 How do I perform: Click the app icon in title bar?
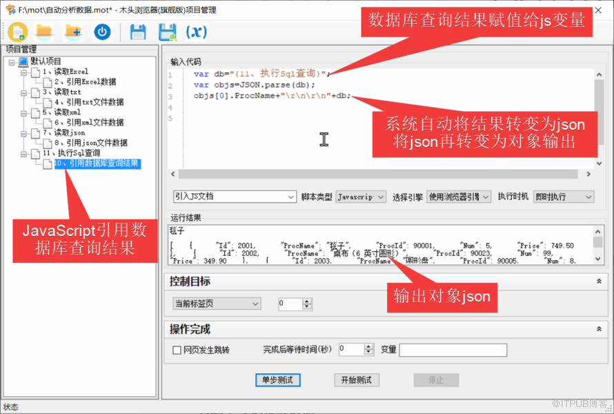[x=10, y=10]
